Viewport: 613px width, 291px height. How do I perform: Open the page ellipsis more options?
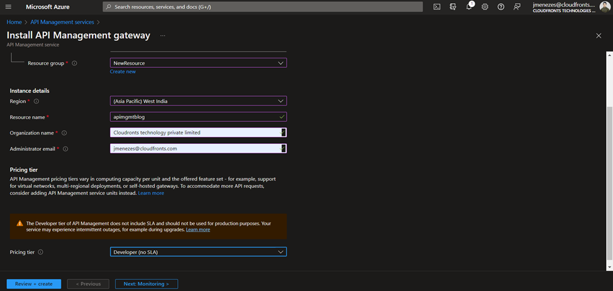click(x=162, y=36)
